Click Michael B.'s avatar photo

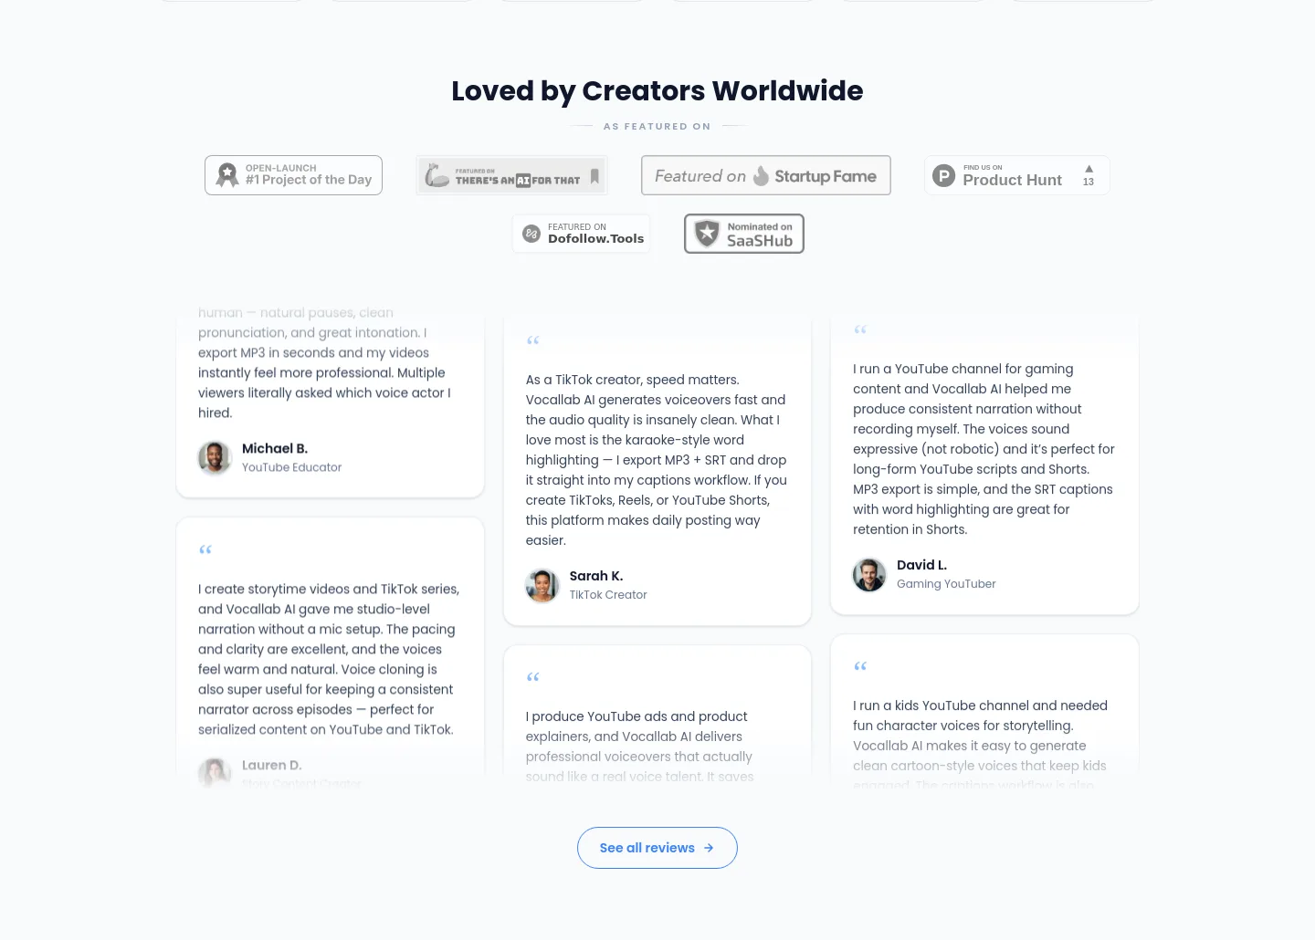pyautogui.click(x=215, y=457)
